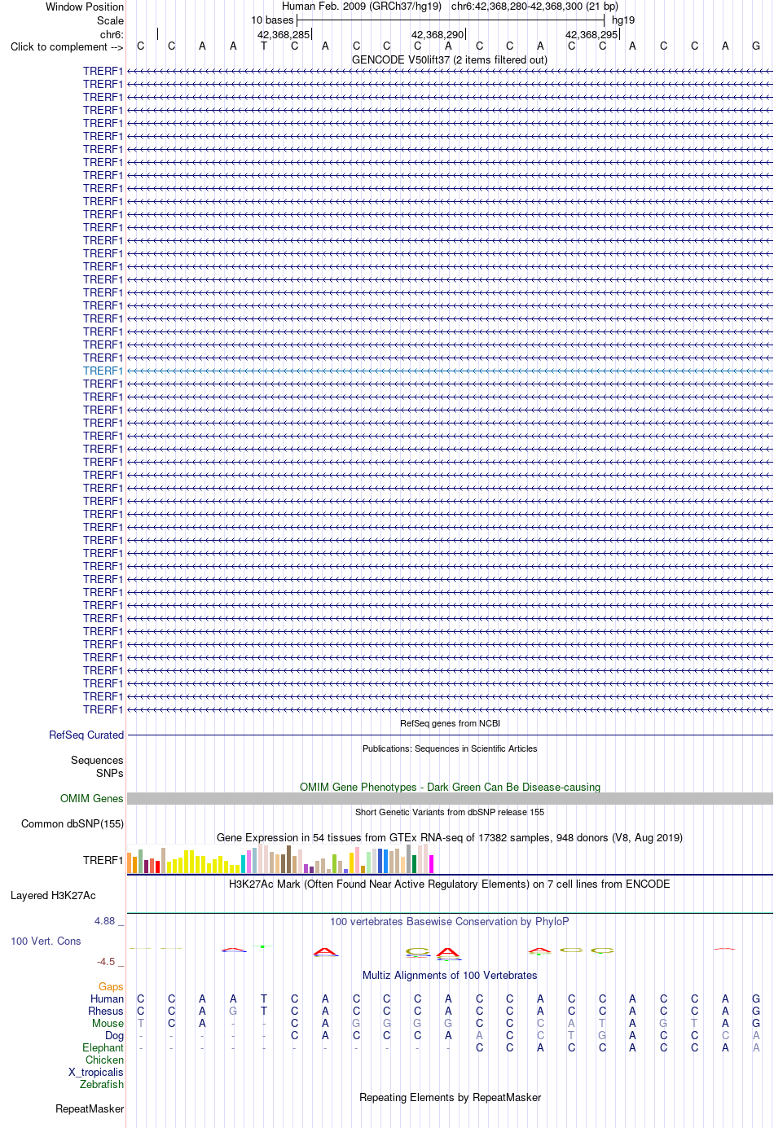
Task: Click the TRERF1 label beside GTEx expression bars
Action: (103, 860)
